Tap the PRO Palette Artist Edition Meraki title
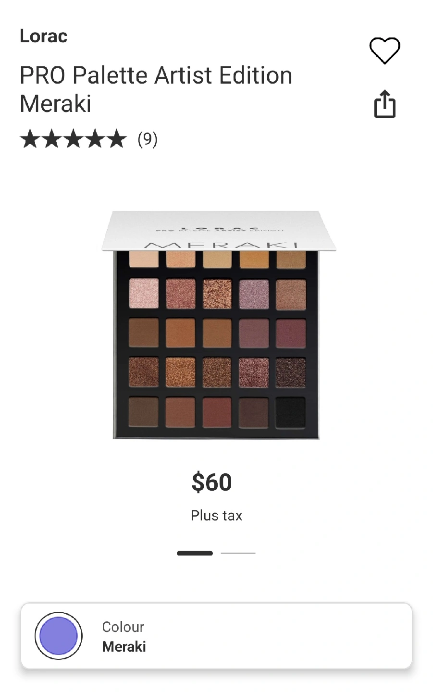Screen dimensions: 433x692 156,89
